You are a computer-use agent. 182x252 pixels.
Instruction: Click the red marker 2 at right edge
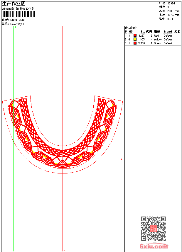121,159
